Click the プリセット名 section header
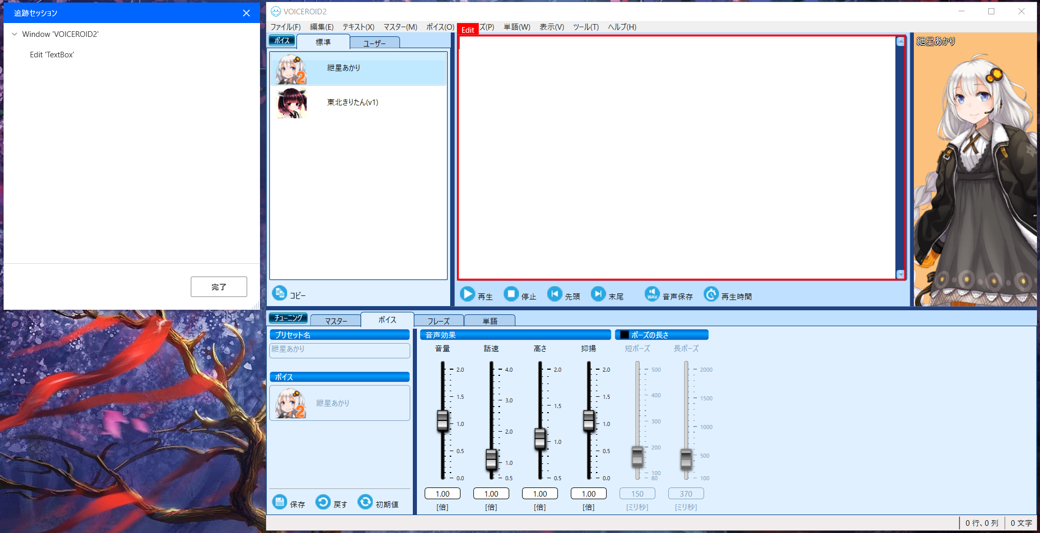 click(x=339, y=335)
